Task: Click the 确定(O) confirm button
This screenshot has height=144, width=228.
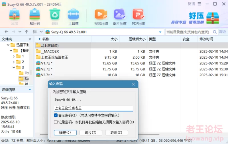Action: click(x=65, y=133)
